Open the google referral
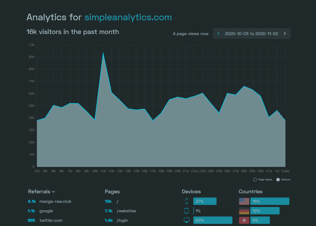Screen dimensions: 316x226 click(x=46, y=211)
